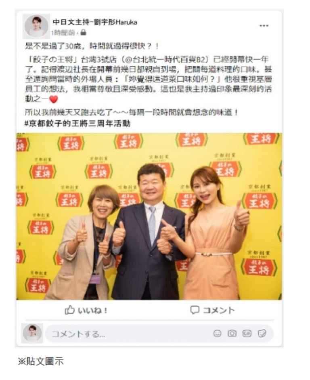Click the lock privacy icon beside timestamp
The width and height of the screenshot is (310, 380).
pyautogui.click(x=83, y=32)
